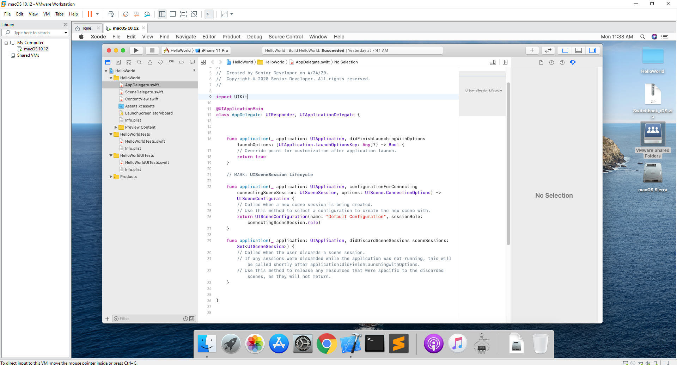The image size is (677, 365).
Task: Open the Find navigator magnifier
Action: [x=140, y=62]
